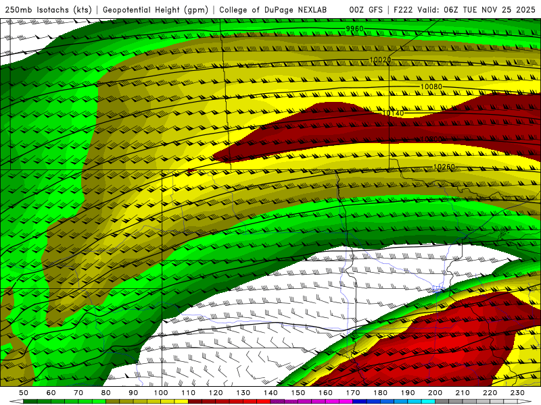Click the 110 label on the color scale
Viewport: 541px width, 405px height.
coord(189,393)
